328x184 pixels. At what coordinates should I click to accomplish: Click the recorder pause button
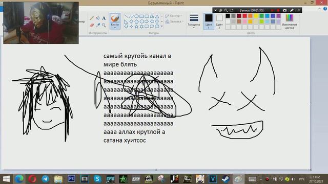(272, 10)
